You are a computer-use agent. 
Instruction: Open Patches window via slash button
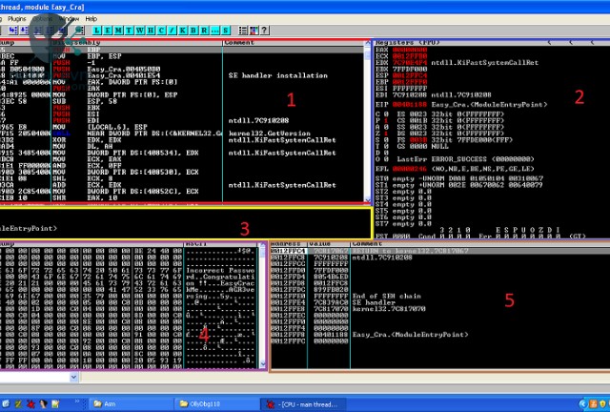173,30
